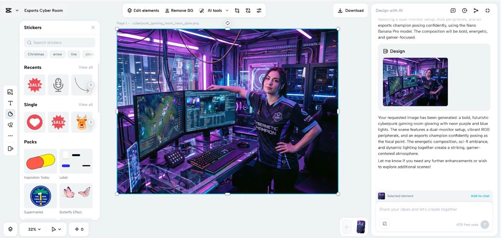Screen dimensions: 501x238
Task: Open the 32% zoom level dropdown
Action: coord(34,229)
